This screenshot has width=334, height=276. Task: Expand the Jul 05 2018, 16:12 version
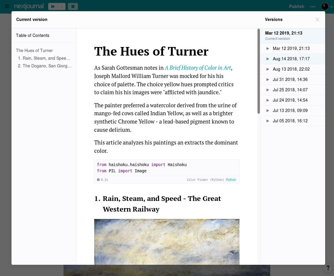pyautogui.click(x=268, y=121)
